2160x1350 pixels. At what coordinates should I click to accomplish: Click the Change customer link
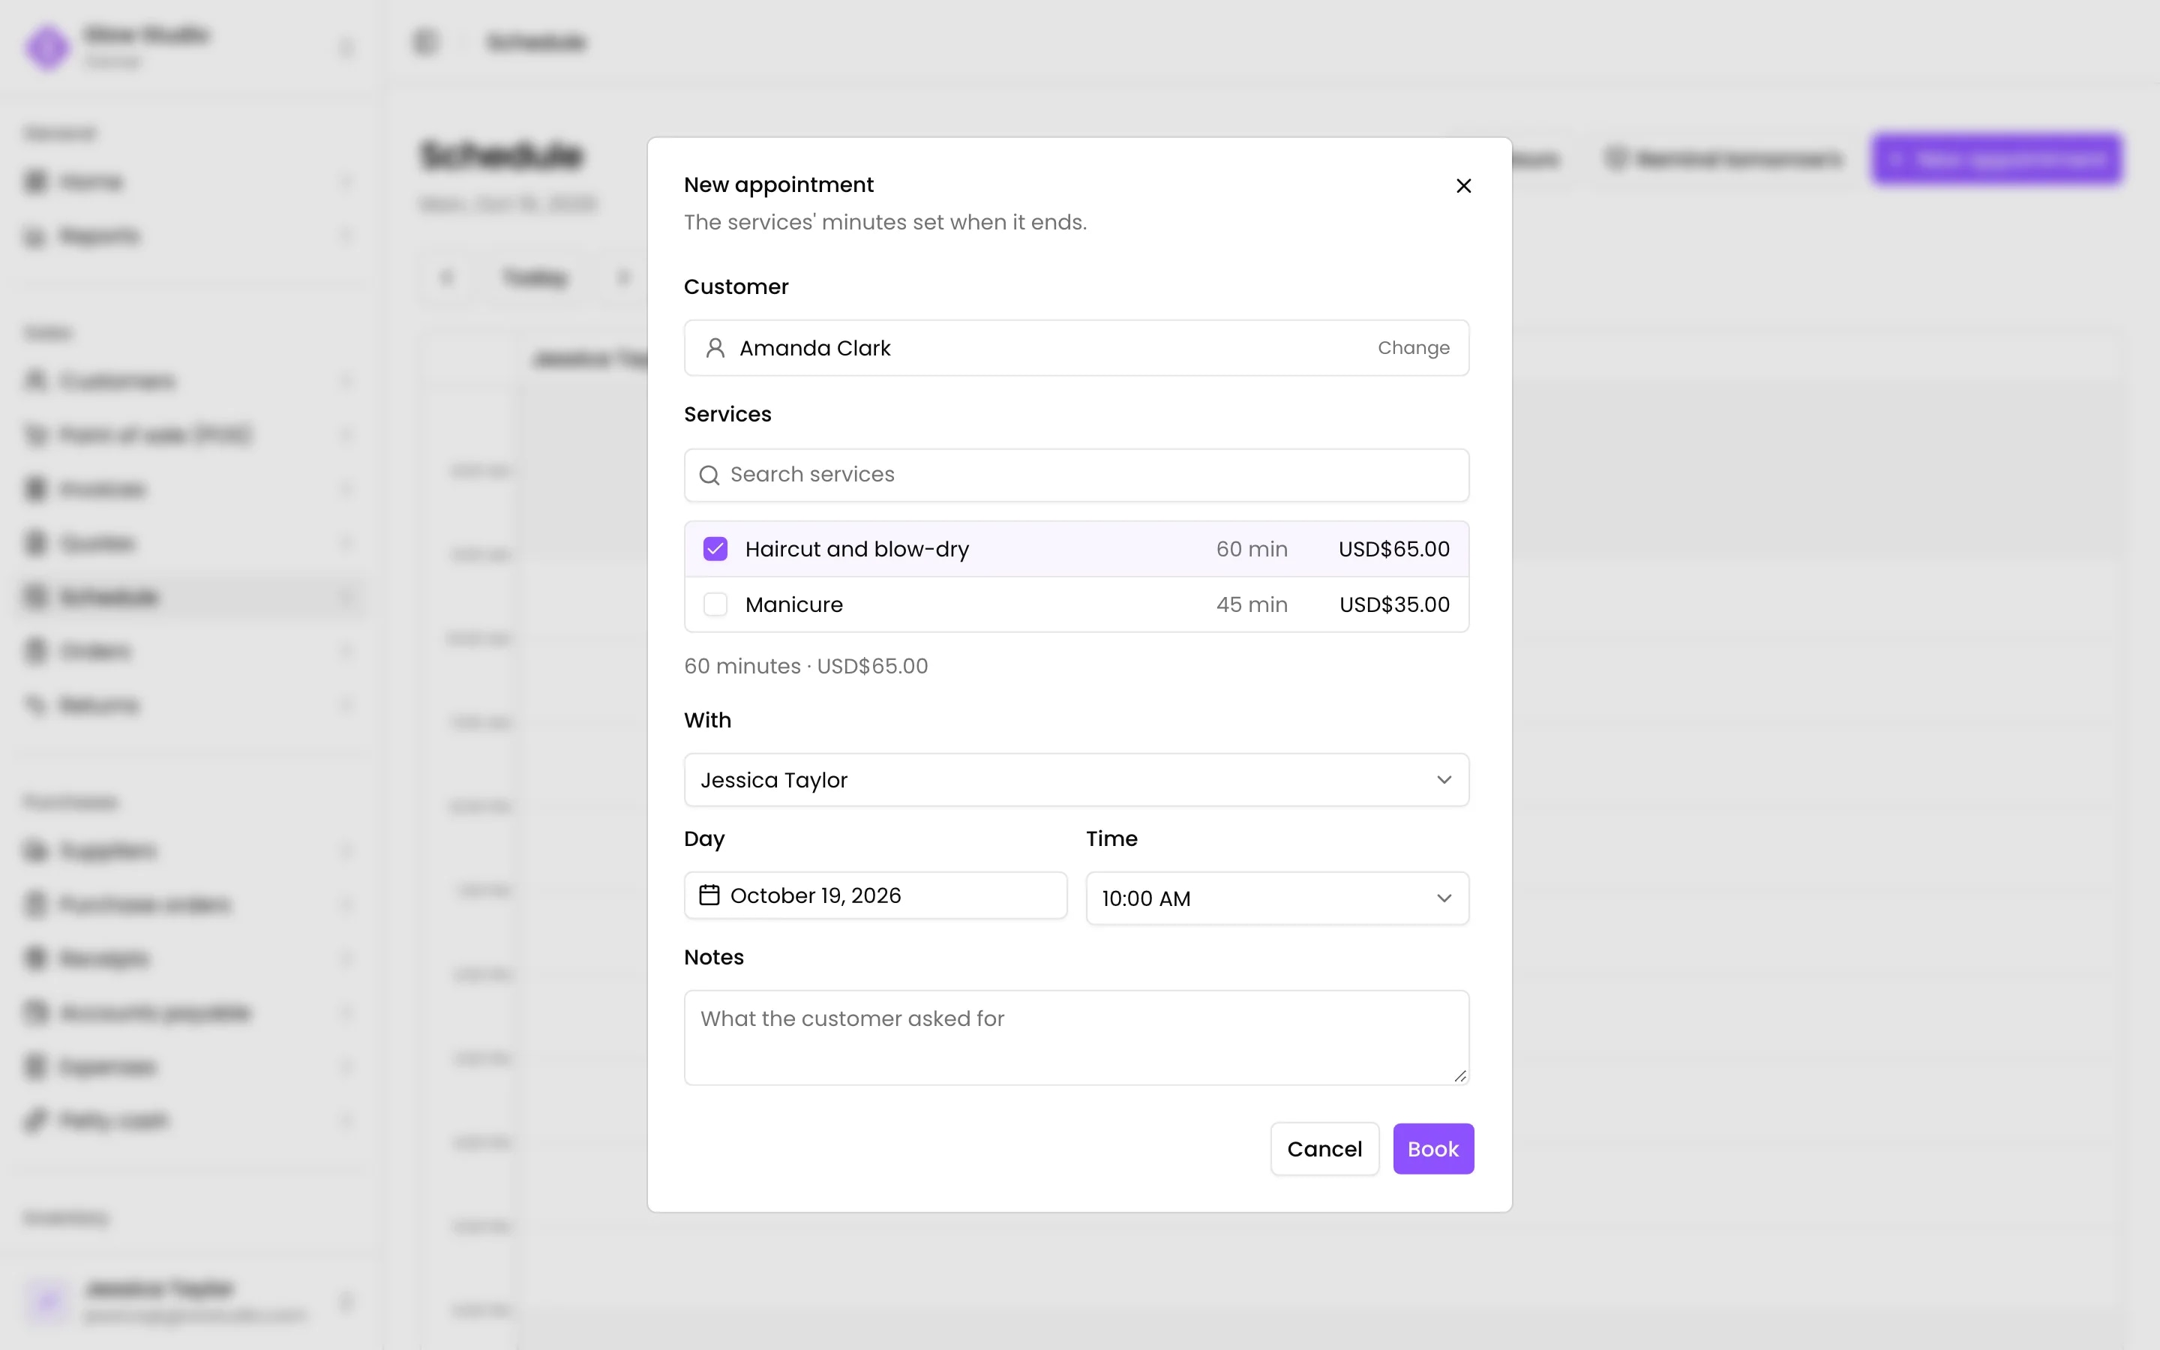[x=1414, y=347]
